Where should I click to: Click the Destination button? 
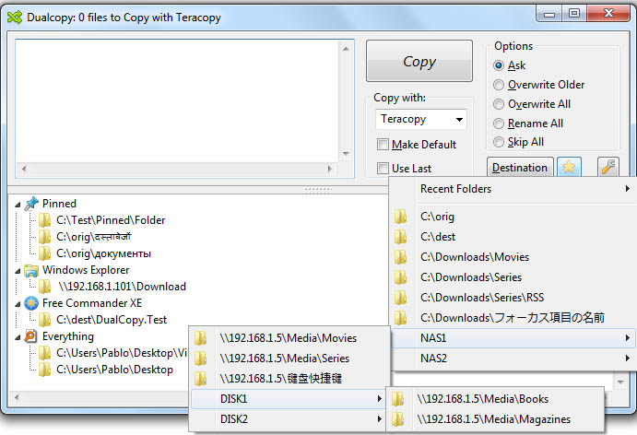tap(519, 168)
